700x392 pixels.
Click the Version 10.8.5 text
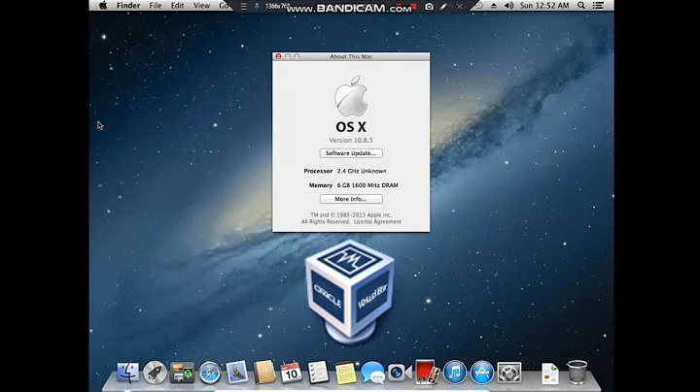(351, 140)
